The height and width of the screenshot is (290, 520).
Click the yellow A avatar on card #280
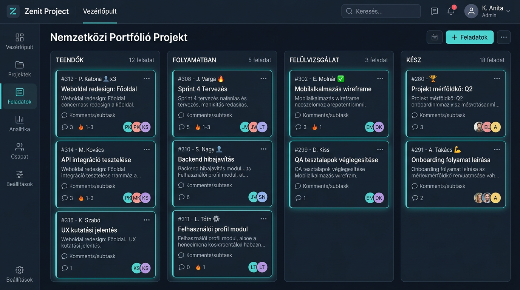pyautogui.click(x=495, y=127)
